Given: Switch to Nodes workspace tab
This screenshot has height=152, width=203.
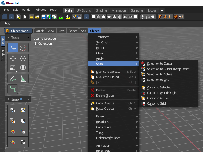Looking at the screenshot, I should click(x=152, y=10).
